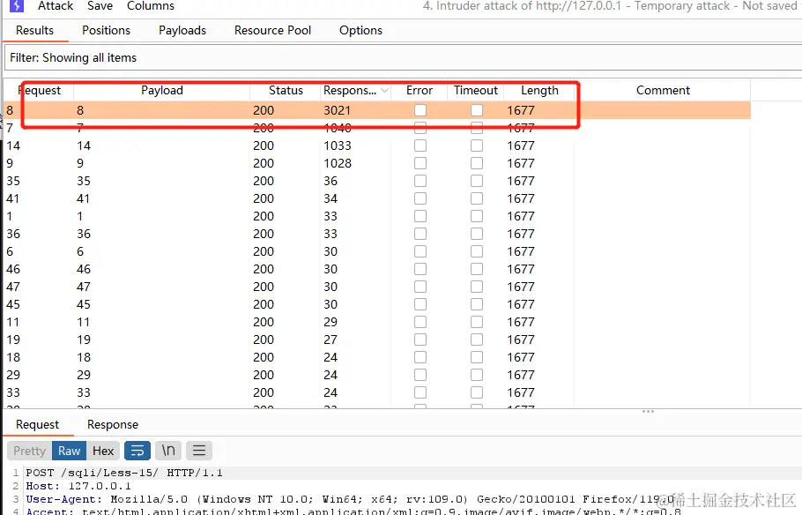This screenshot has width=802, height=515.
Task: Toggle Error checkbox in request 46 row
Action: pos(420,269)
